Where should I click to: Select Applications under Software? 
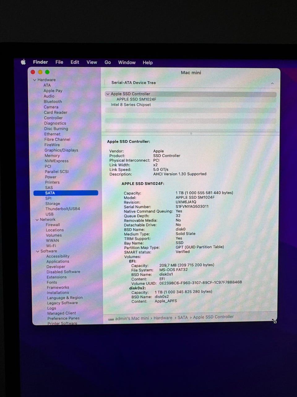(x=58, y=261)
